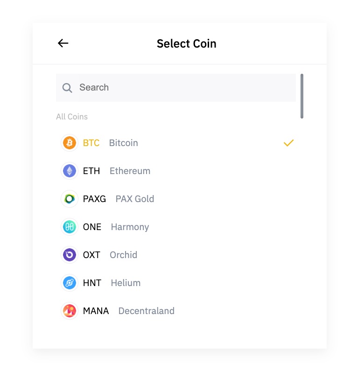Click the PAX Gold ring icon
Screen dimensions: 357x378
(x=70, y=199)
